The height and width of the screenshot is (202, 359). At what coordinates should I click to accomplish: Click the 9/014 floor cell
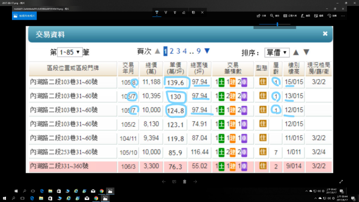coord(294,166)
